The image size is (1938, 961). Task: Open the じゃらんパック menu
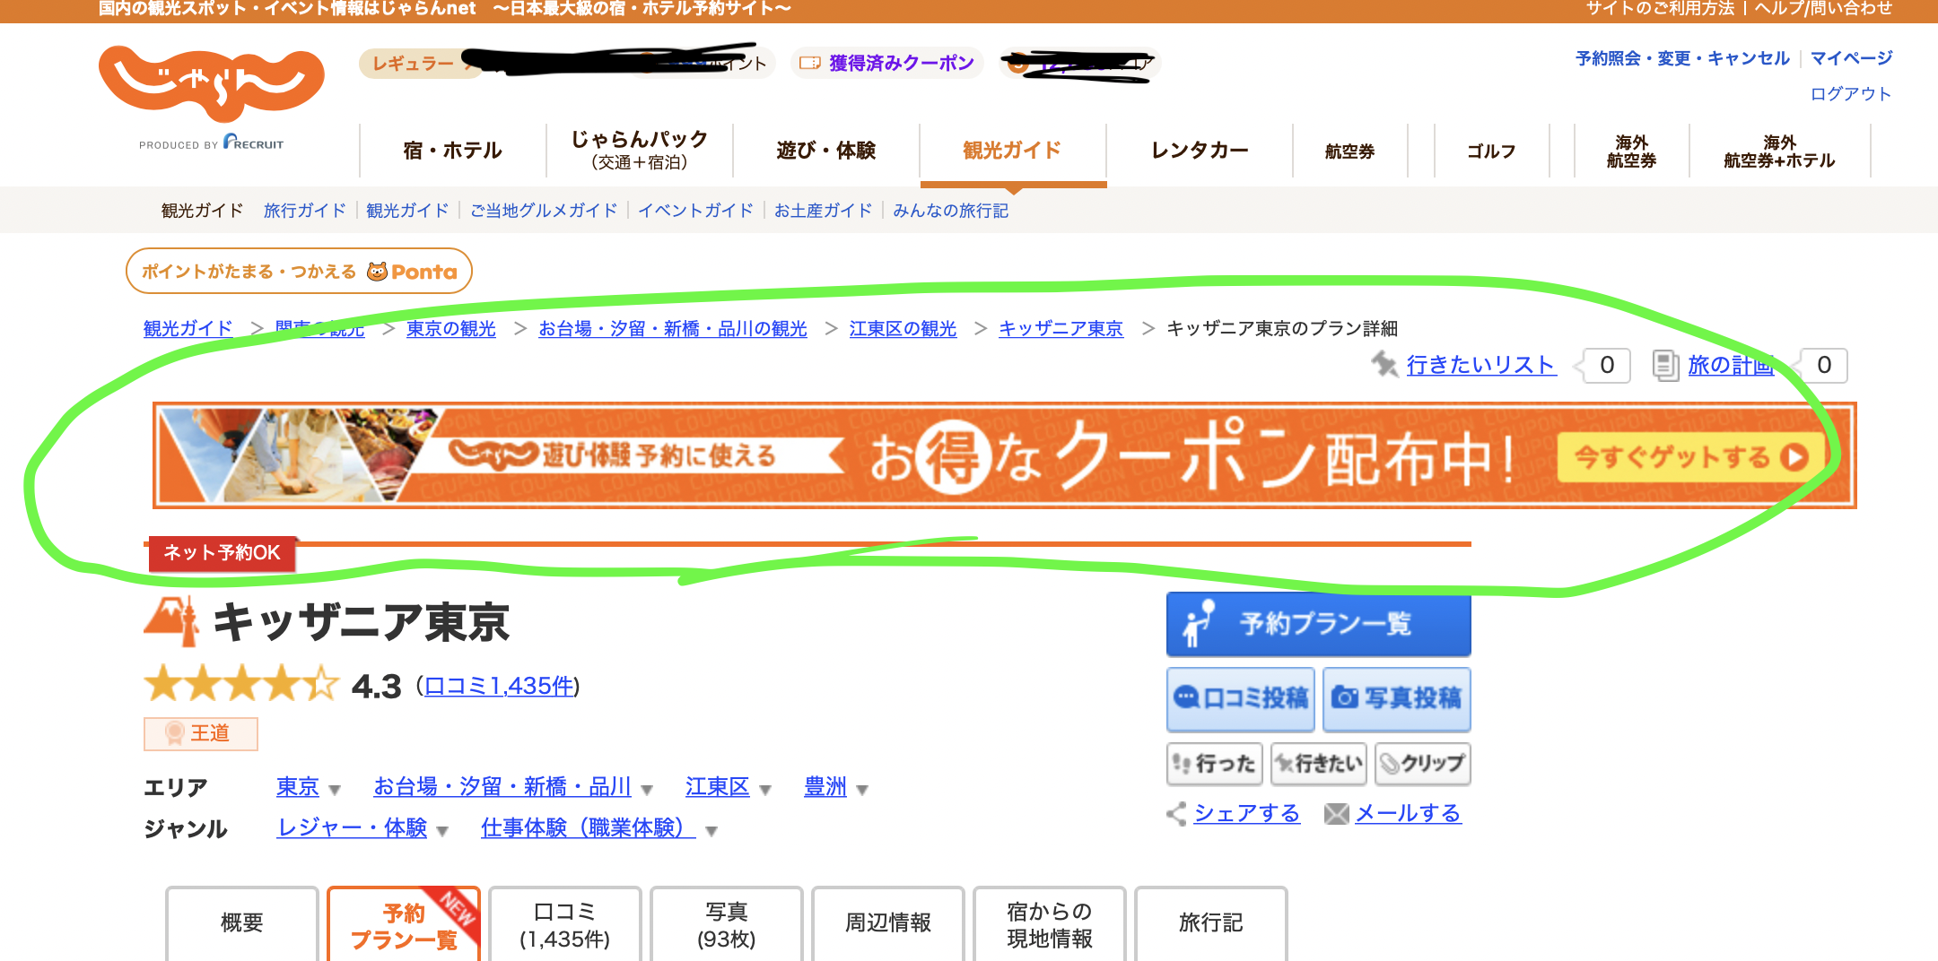[640, 151]
